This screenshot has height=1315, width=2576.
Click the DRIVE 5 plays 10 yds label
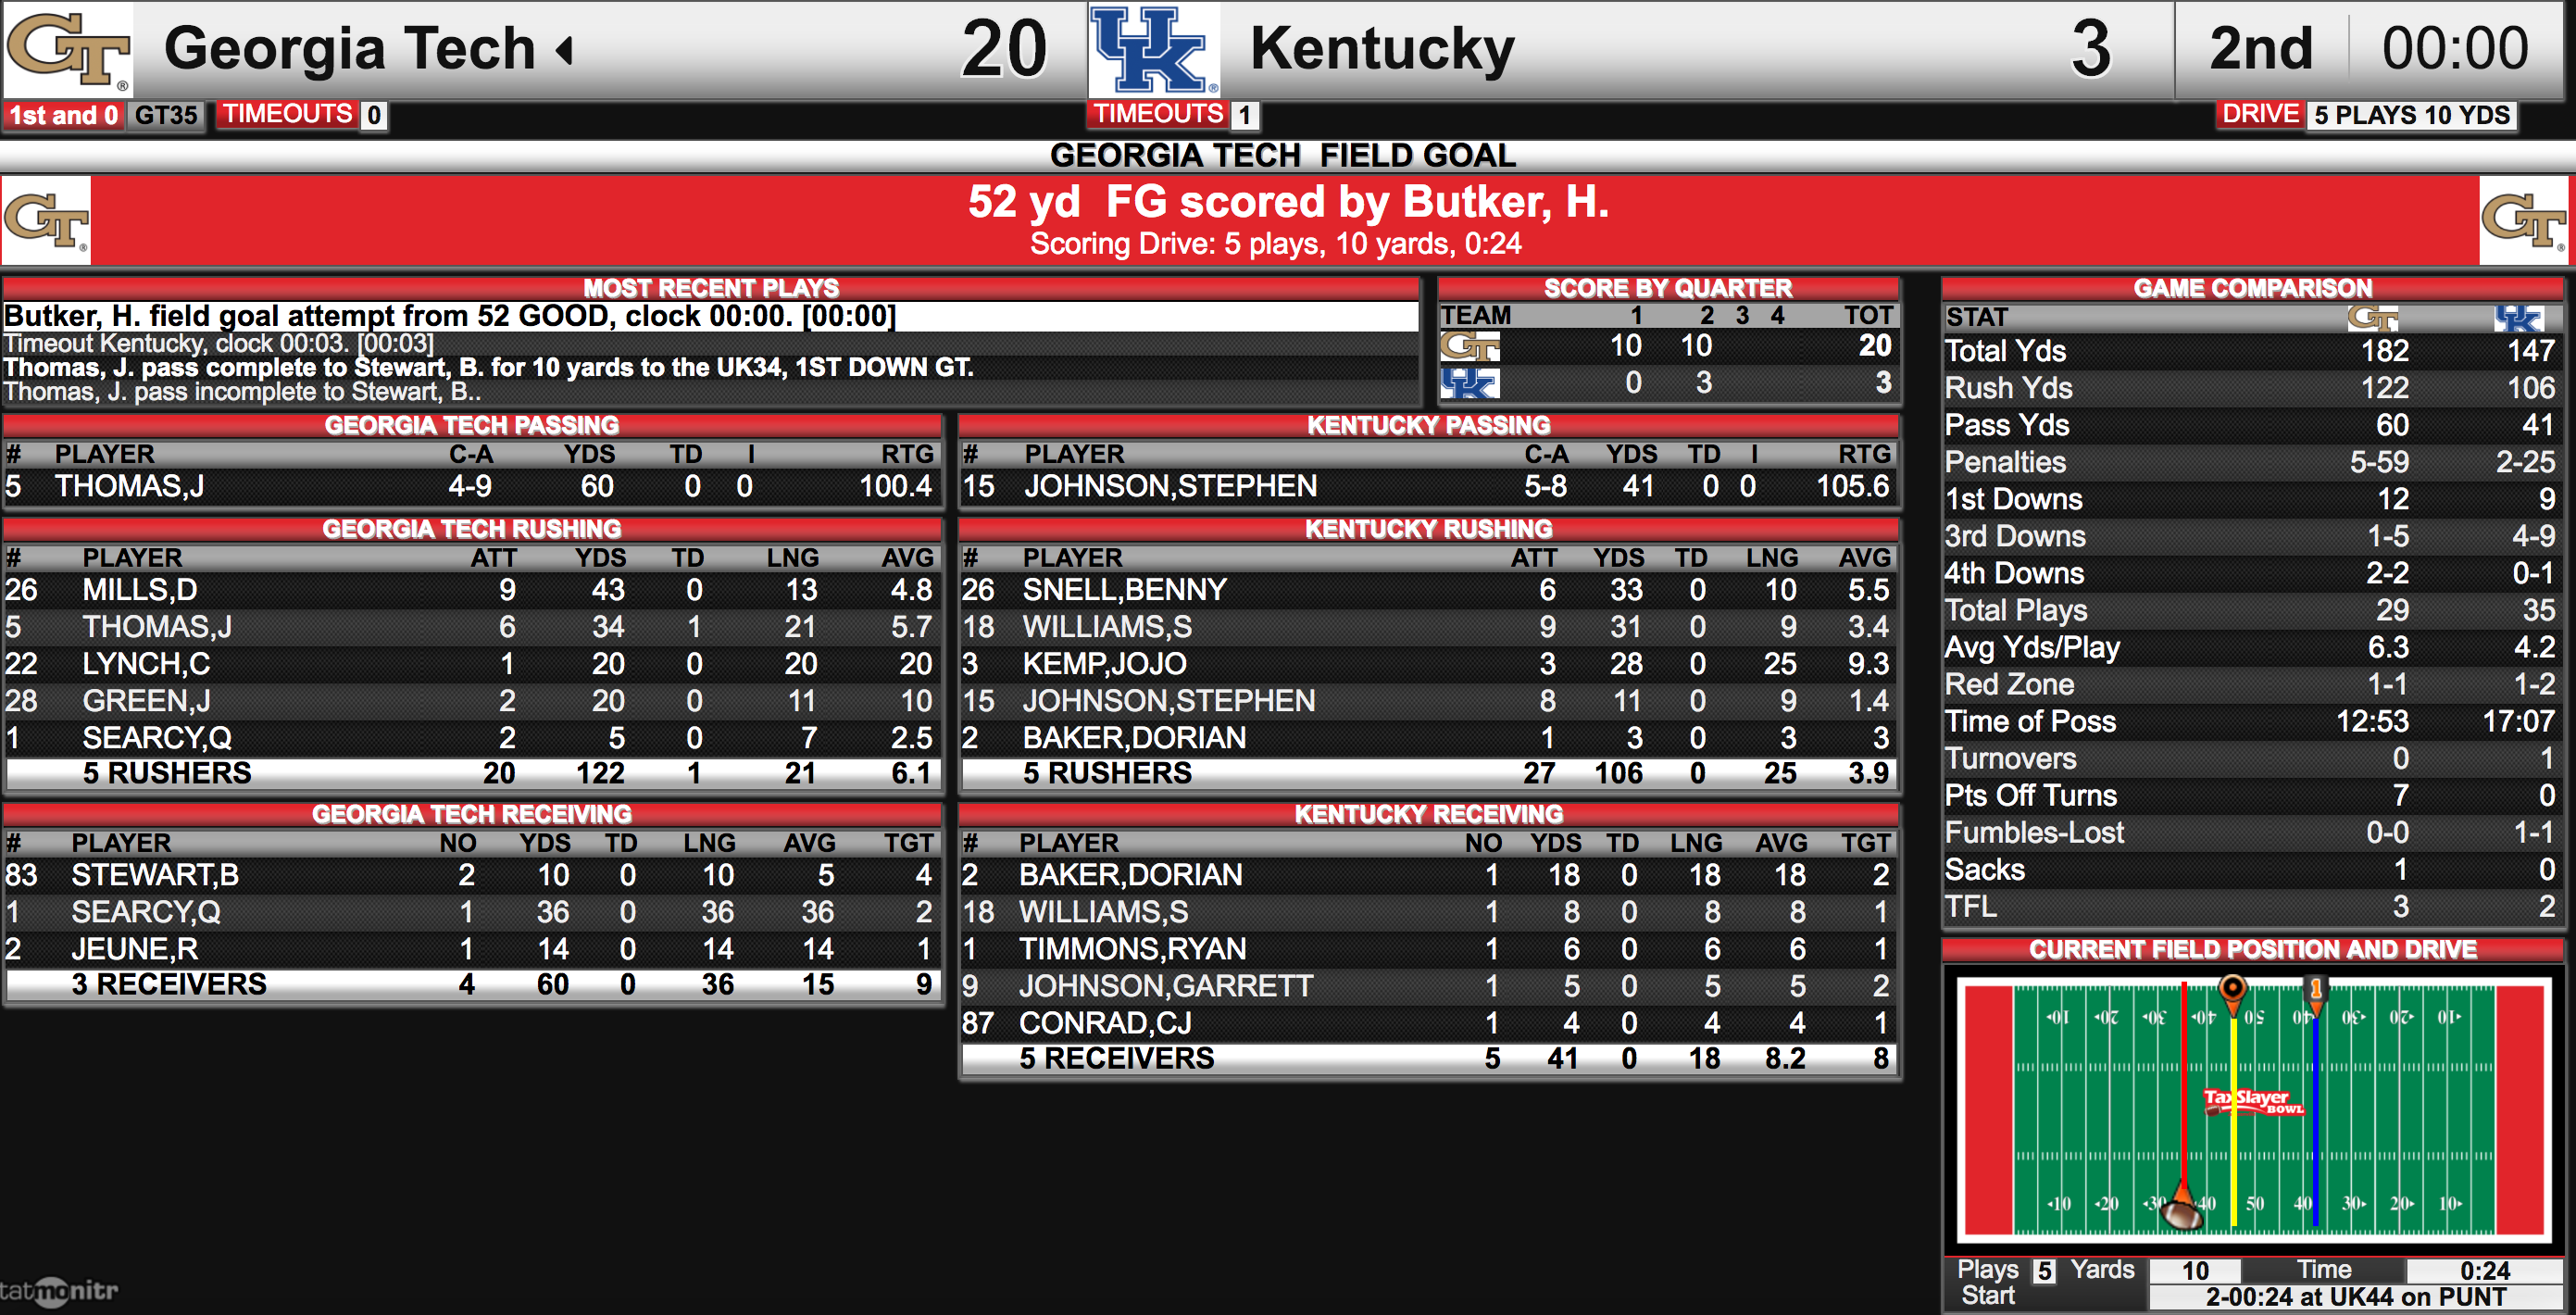[x=2367, y=115]
